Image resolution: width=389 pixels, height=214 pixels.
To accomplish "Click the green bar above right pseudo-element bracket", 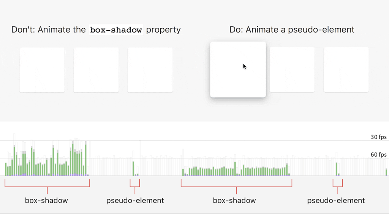I will coord(337,169).
